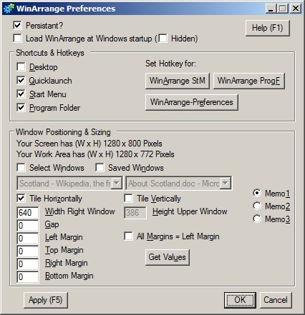The height and width of the screenshot is (315, 305).
Task: Check the Desktop shortcut option
Action: click(21, 67)
